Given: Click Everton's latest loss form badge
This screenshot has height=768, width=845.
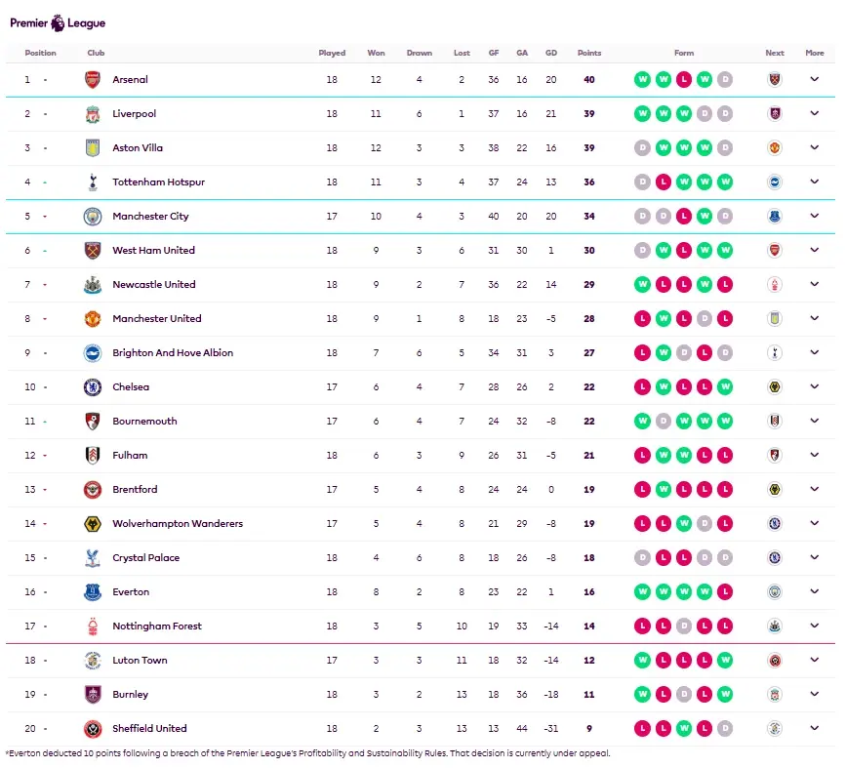Looking at the screenshot, I should (x=725, y=591).
